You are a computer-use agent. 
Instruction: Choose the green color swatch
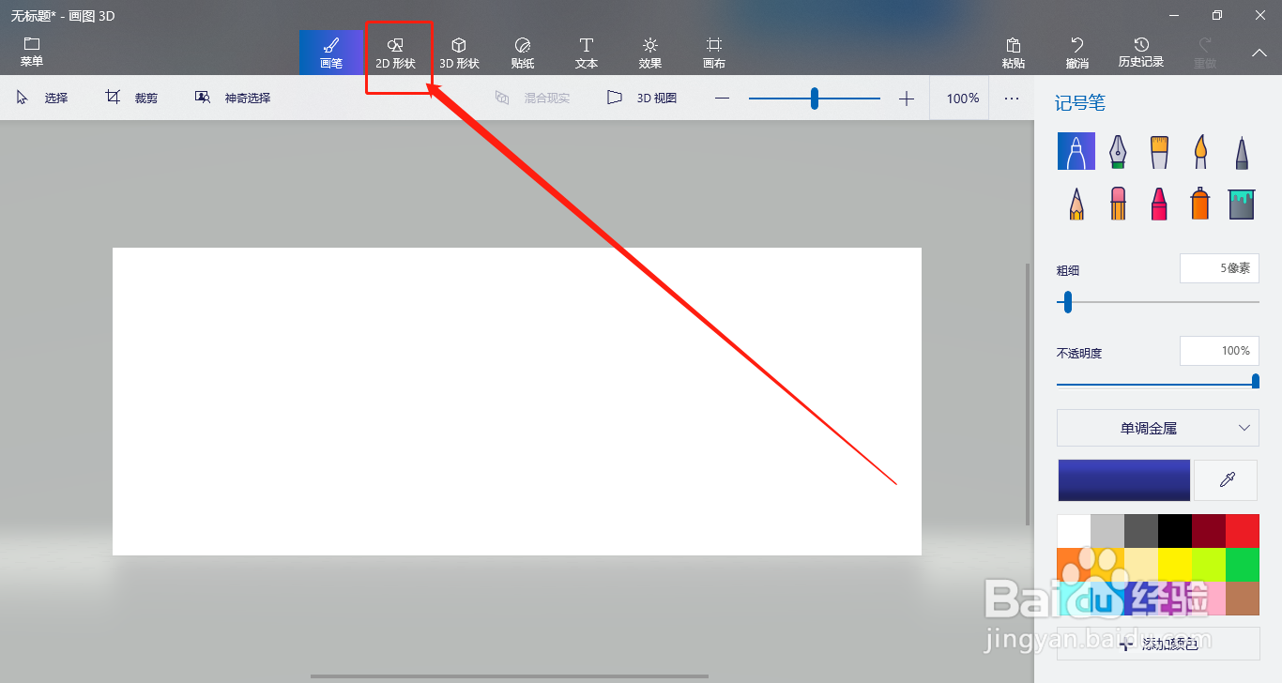pos(1243,565)
